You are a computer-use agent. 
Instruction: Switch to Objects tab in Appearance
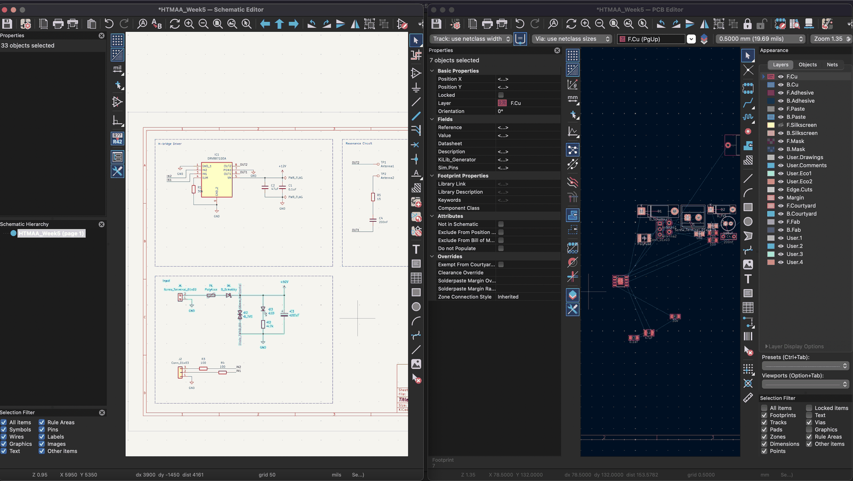(807, 64)
